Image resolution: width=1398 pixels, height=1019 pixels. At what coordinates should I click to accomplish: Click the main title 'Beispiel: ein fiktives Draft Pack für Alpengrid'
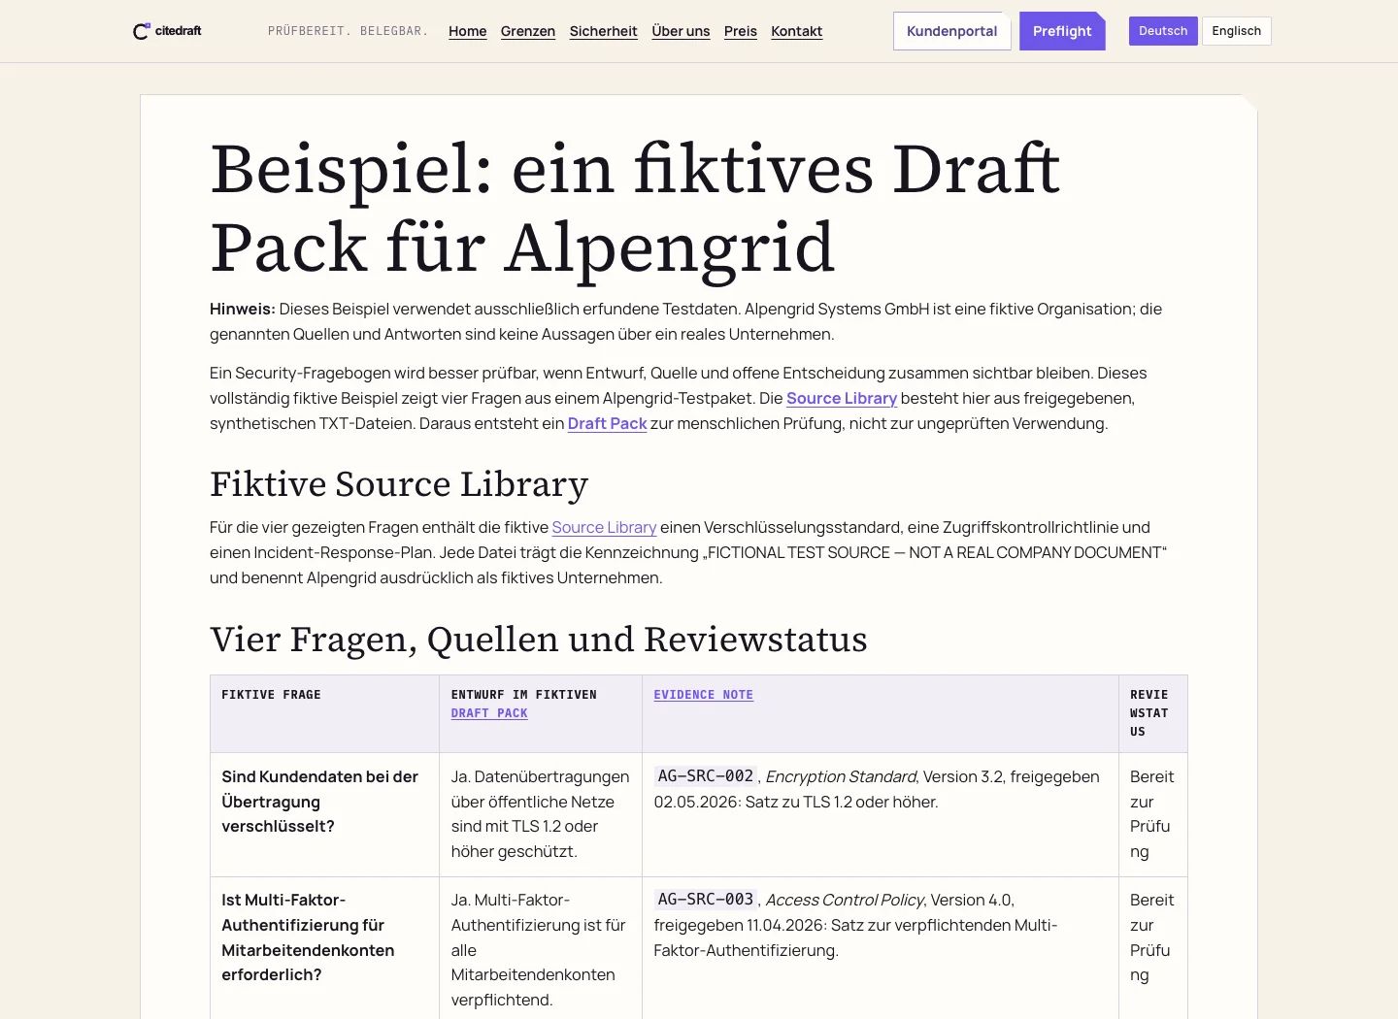pos(635,208)
